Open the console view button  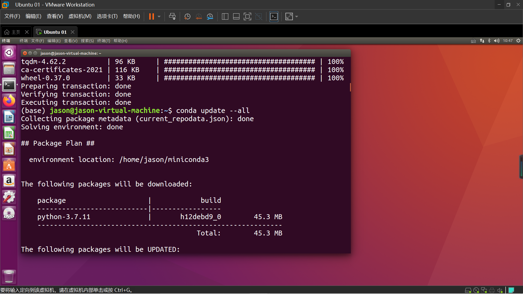click(x=274, y=17)
